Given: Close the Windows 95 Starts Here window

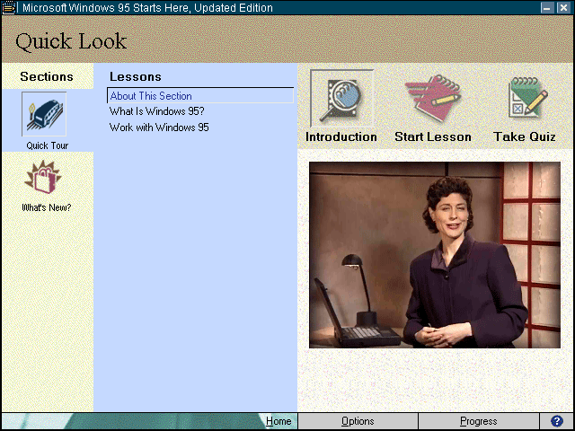Looking at the screenshot, I should [563, 8].
